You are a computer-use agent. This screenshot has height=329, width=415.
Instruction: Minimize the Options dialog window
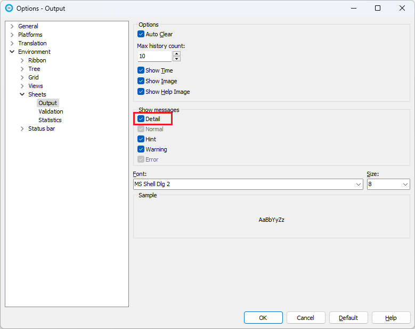pos(354,8)
